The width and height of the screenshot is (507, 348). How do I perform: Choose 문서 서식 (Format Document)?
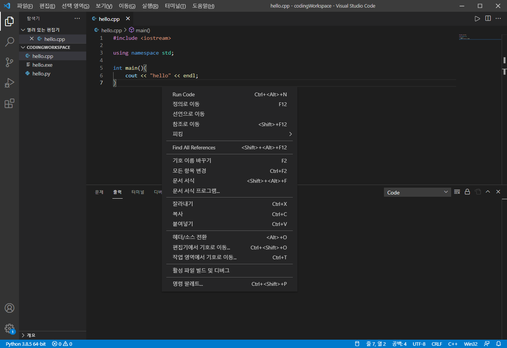[x=229, y=181]
